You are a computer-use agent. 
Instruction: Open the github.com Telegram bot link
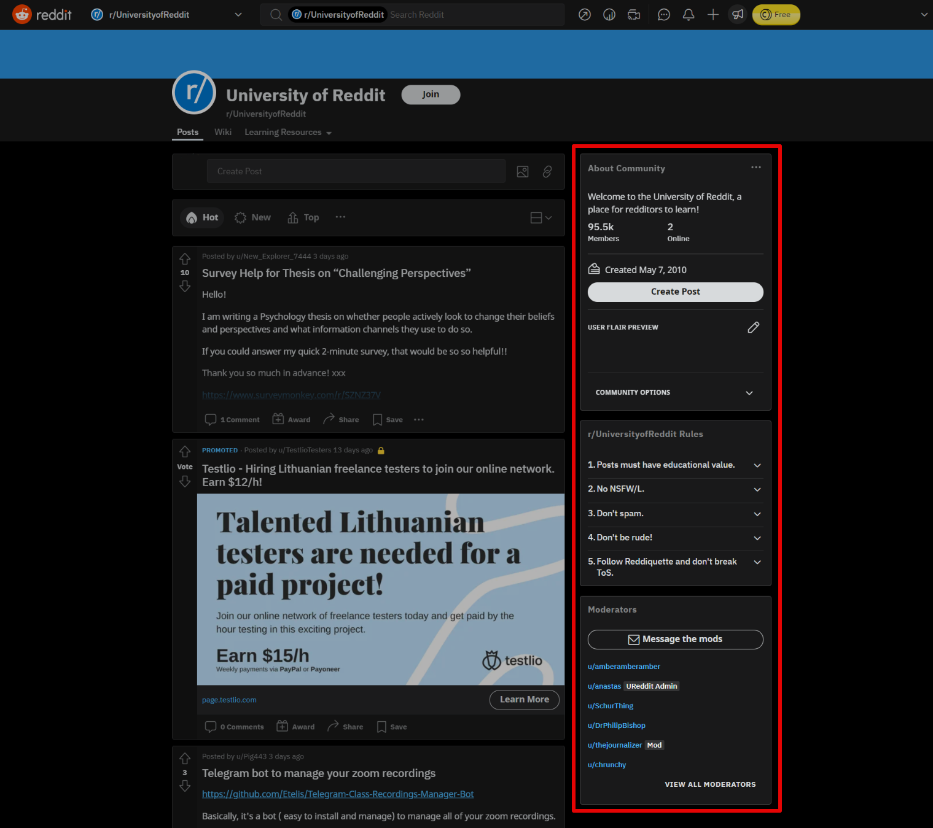(338, 794)
